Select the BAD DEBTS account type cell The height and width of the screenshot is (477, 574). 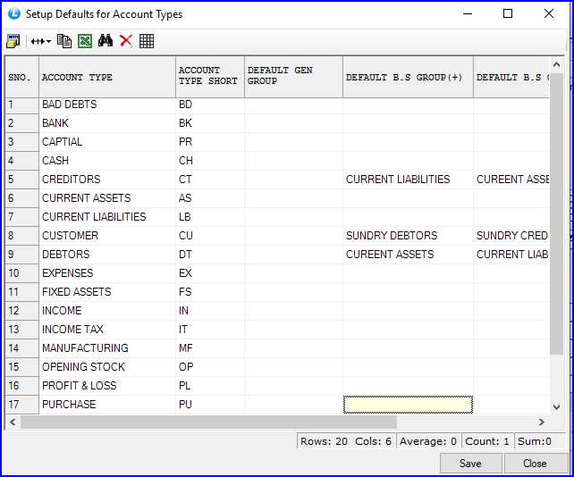coord(107,105)
